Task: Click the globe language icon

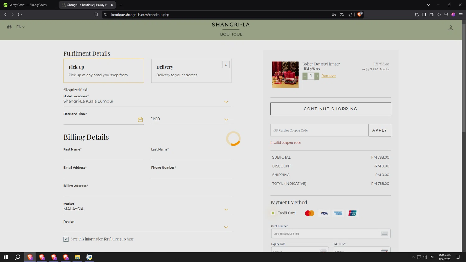Action: (x=10, y=27)
